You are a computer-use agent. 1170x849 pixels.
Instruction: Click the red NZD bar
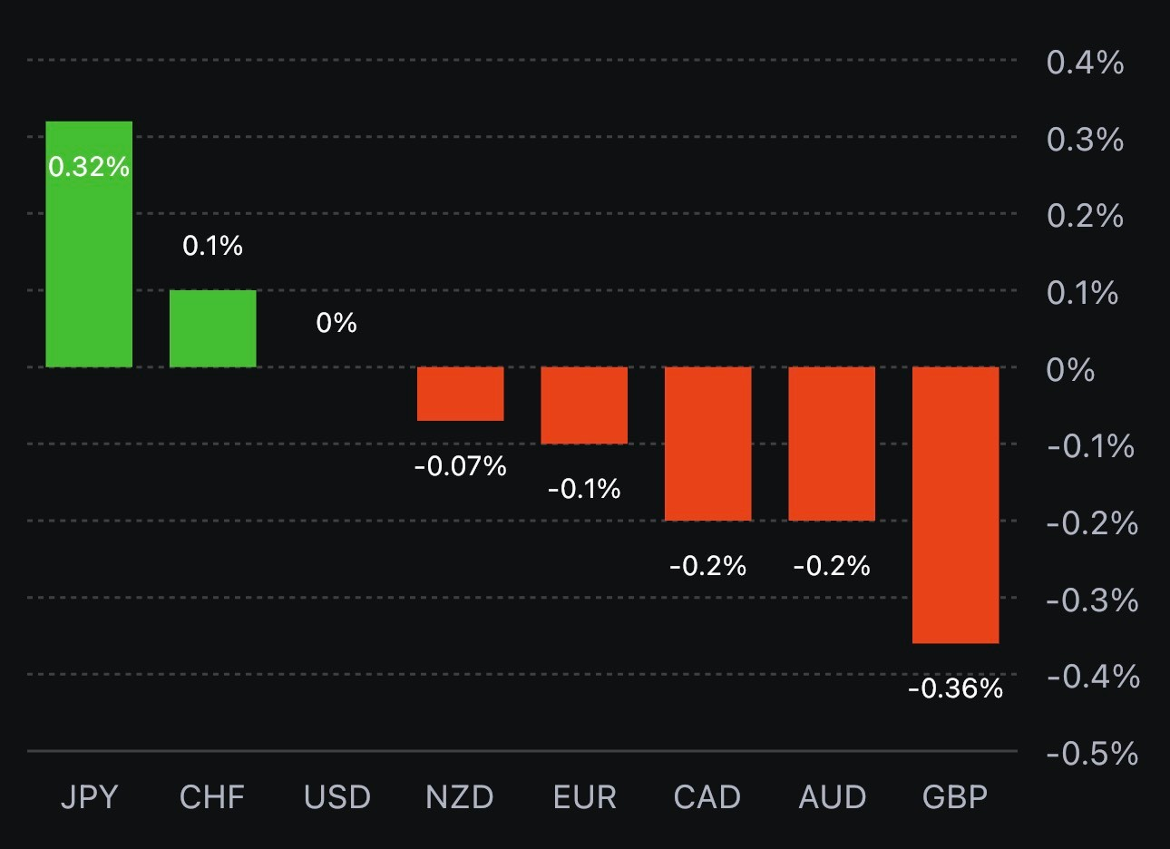(x=460, y=394)
